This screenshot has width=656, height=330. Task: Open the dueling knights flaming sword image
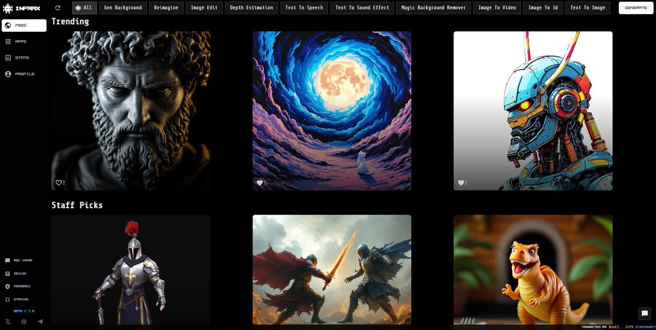[332, 269]
